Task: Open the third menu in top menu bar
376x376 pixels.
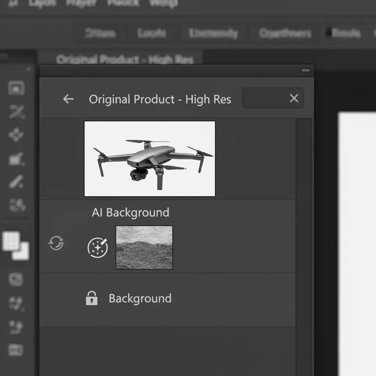Action: [x=80, y=3]
